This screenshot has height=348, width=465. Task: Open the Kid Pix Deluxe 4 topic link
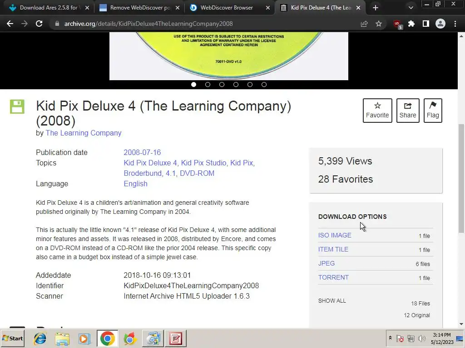coord(150,163)
